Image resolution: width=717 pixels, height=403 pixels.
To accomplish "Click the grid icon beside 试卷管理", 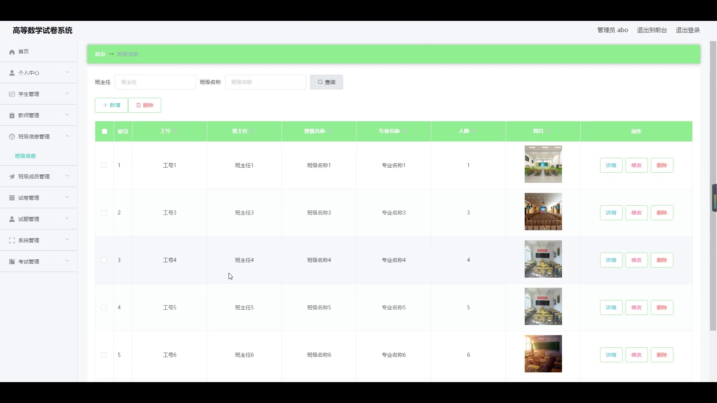I will point(12,198).
